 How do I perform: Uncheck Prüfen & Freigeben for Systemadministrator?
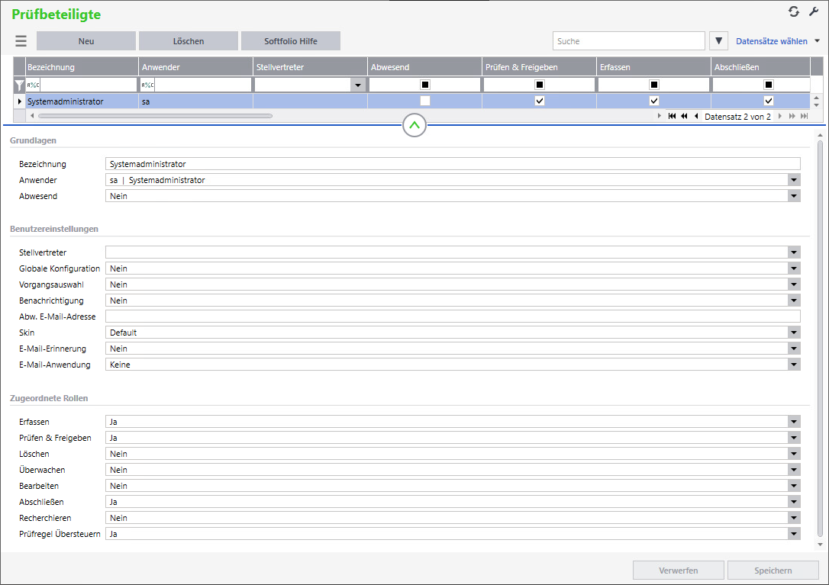pyautogui.click(x=540, y=101)
